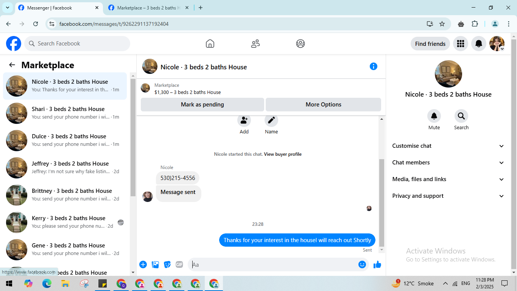Viewport: 517px width, 291px height.
Task: Edit the chat name with the pencil icon
Action: click(271, 120)
